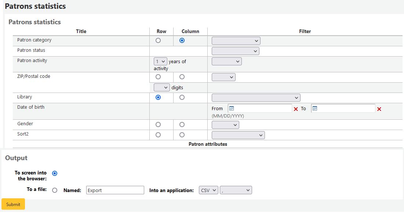Viewport: 404px width, 213px height.
Task: Open the digits dropdown under ZIP code
Action: click(x=161, y=87)
